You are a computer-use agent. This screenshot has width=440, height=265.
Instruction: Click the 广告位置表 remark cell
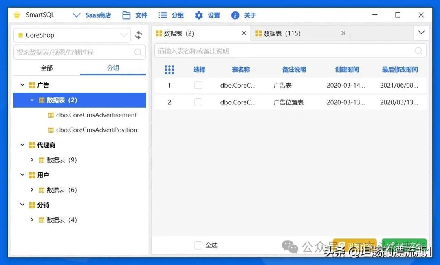288,102
